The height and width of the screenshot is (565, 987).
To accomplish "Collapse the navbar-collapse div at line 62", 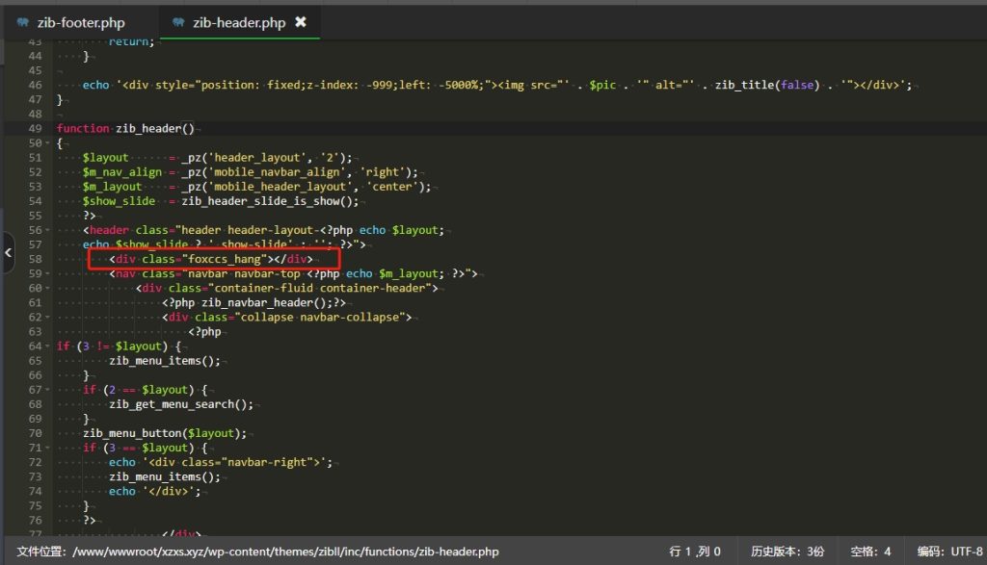I will click(x=48, y=317).
